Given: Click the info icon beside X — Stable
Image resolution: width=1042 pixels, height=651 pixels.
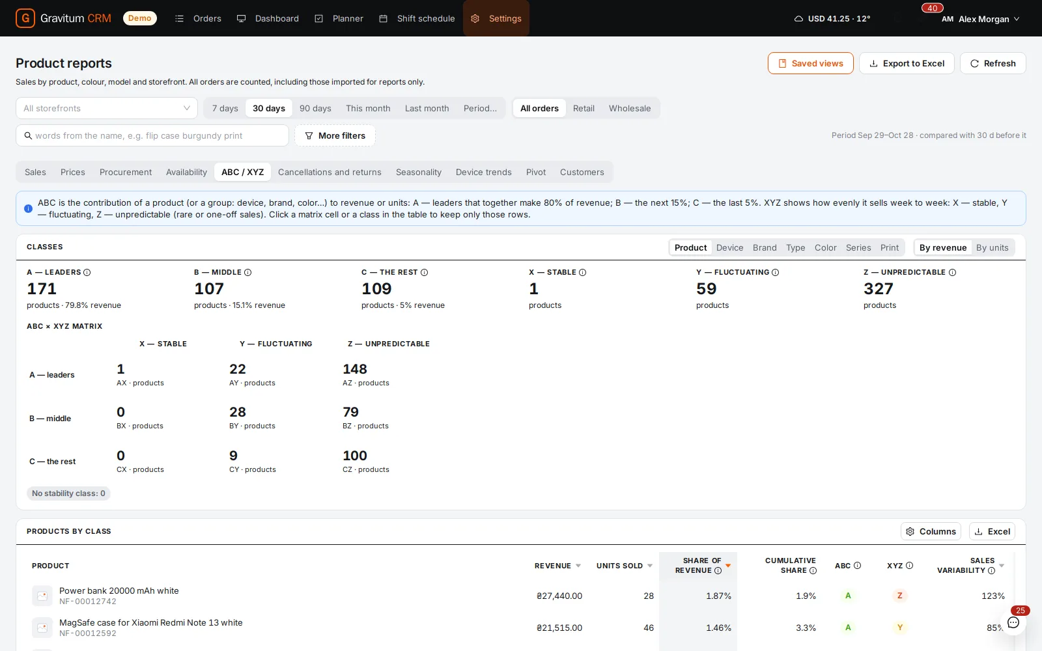Looking at the screenshot, I should (x=582, y=272).
